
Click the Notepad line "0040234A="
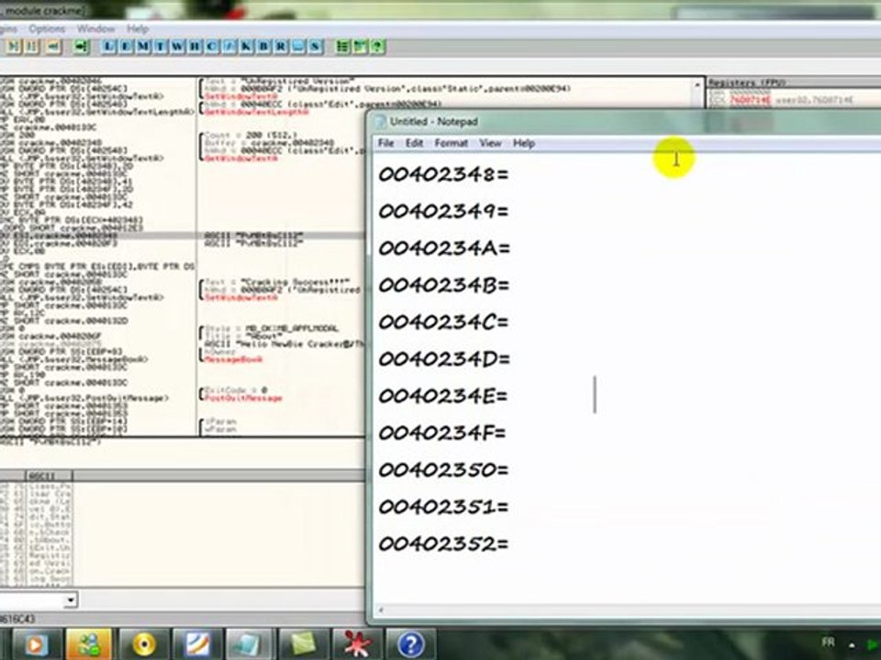[444, 248]
